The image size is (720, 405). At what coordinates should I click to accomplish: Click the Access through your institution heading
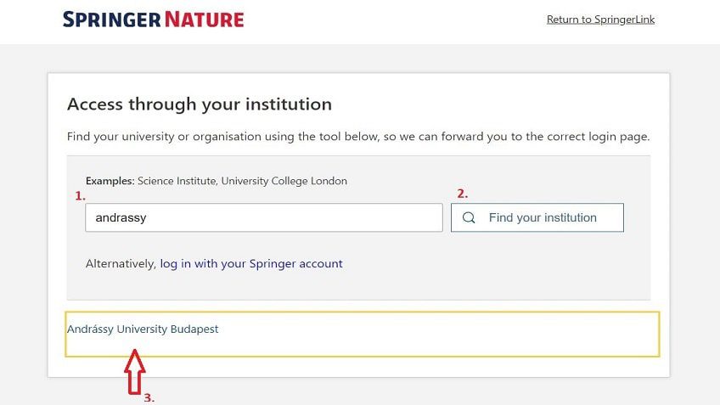200,104
